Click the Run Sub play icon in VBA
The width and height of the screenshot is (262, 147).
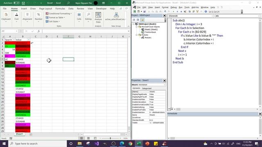click(173, 11)
